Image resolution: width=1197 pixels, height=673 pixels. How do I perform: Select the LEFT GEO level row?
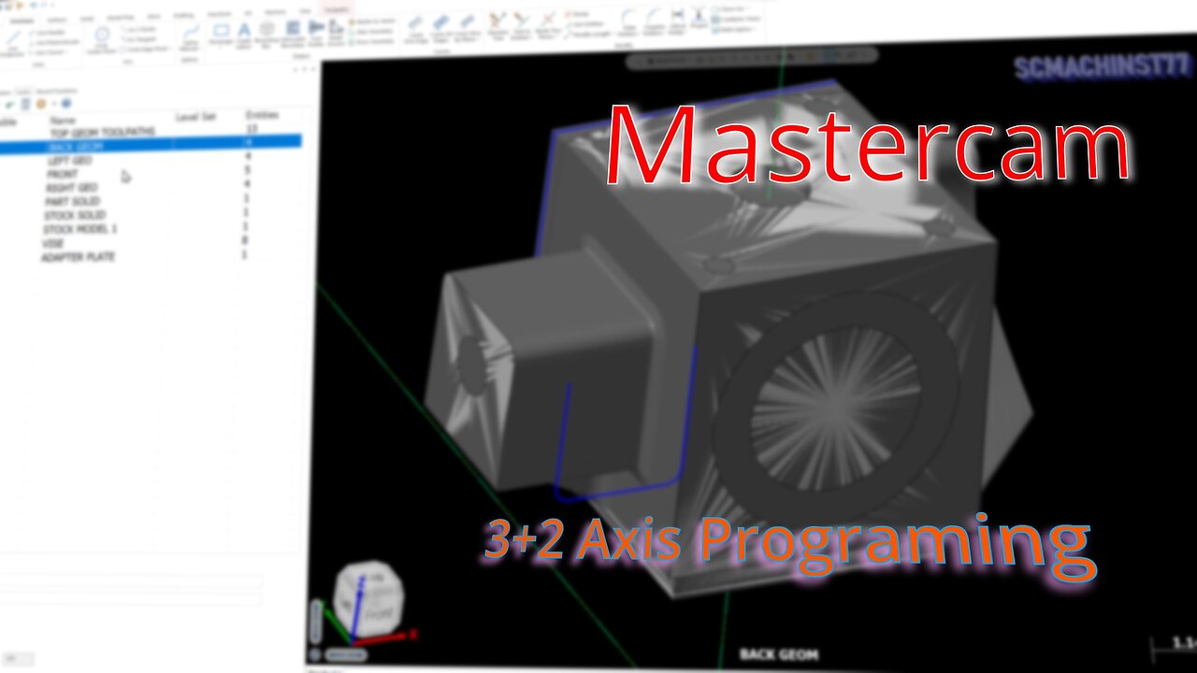(x=150, y=161)
